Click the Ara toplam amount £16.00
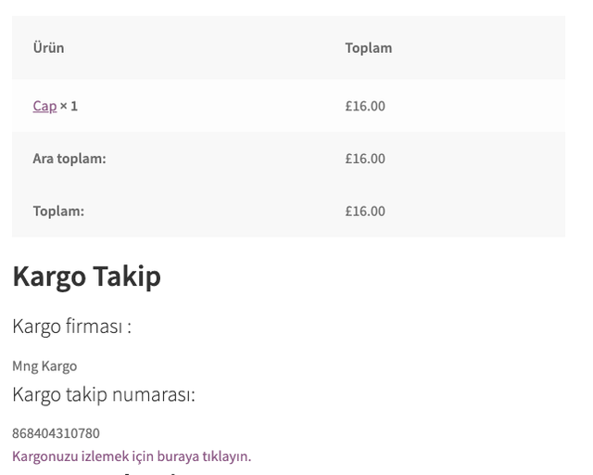The height and width of the screenshot is (475, 593). tap(365, 159)
